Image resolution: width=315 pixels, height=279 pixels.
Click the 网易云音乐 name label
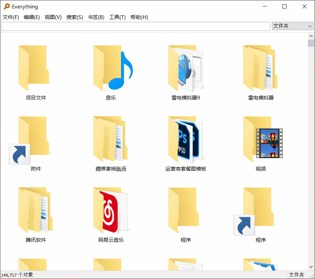tap(111, 240)
